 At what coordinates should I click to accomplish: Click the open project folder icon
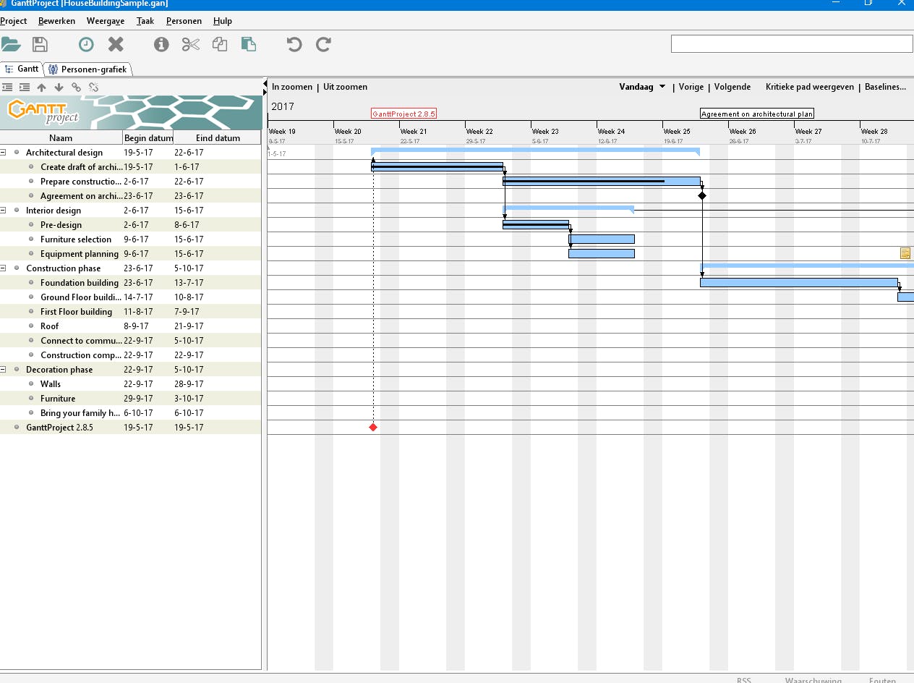point(11,45)
